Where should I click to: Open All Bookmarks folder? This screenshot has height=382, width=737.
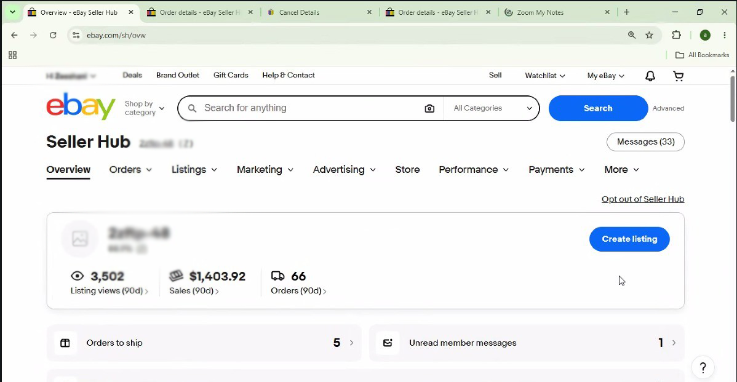click(702, 55)
